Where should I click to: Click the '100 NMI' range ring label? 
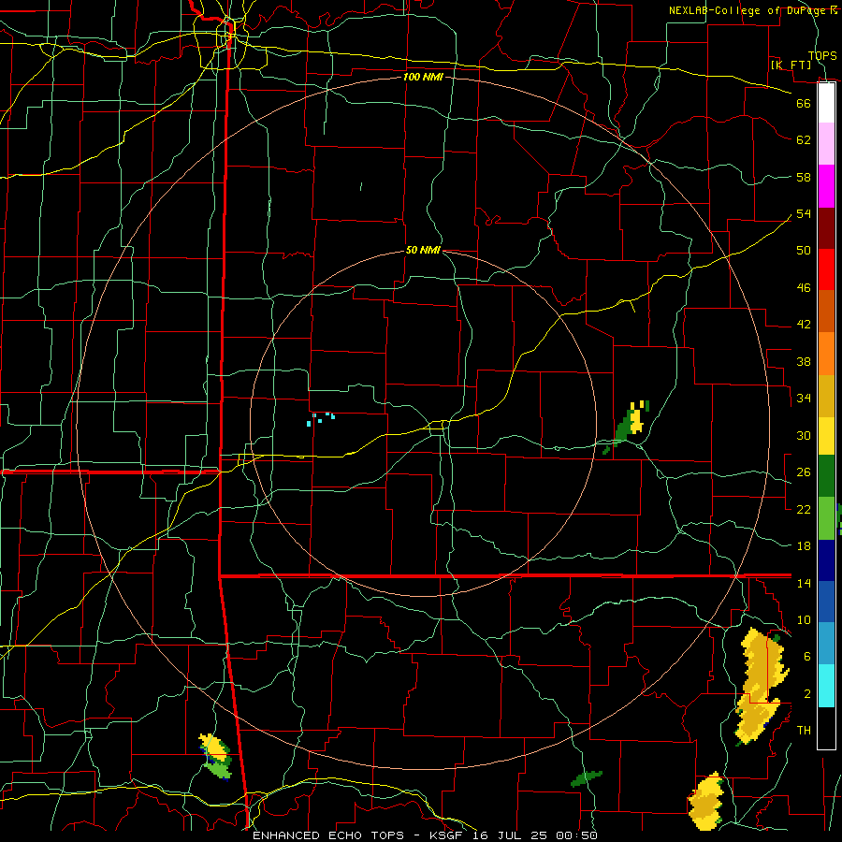coord(423,77)
